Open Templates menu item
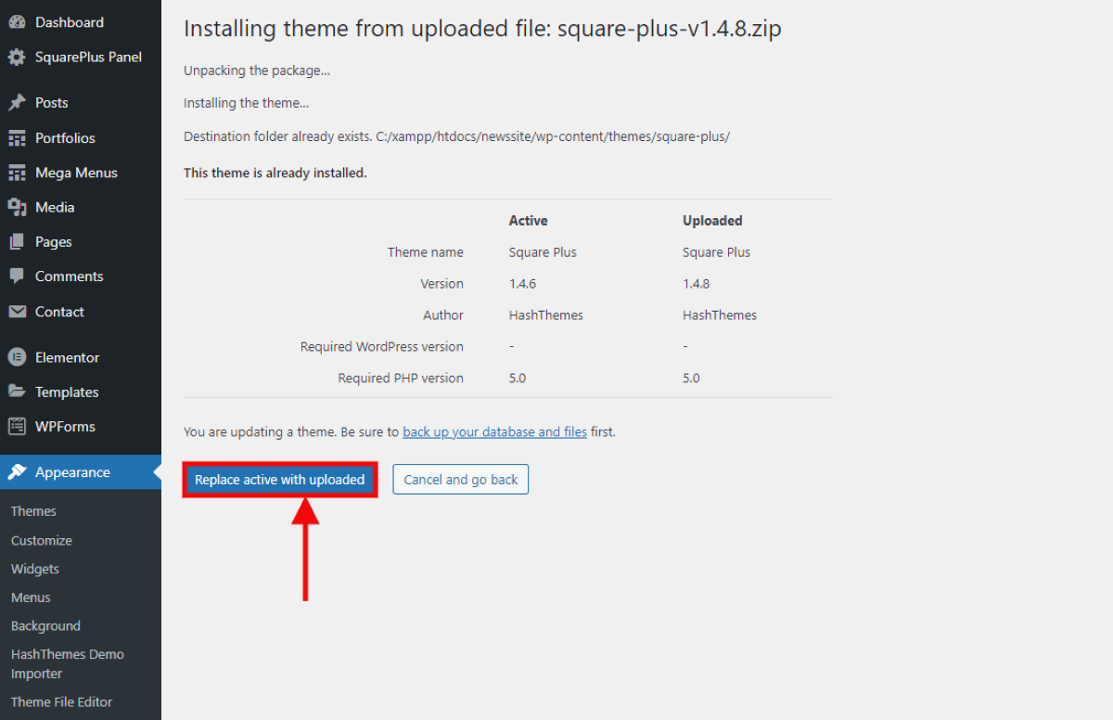 click(x=81, y=392)
